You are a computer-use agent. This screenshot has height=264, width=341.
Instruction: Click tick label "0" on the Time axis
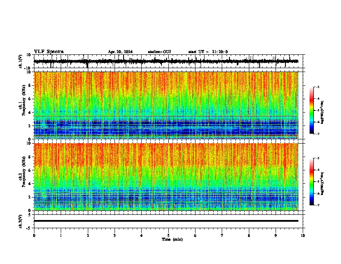[x=34, y=236]
